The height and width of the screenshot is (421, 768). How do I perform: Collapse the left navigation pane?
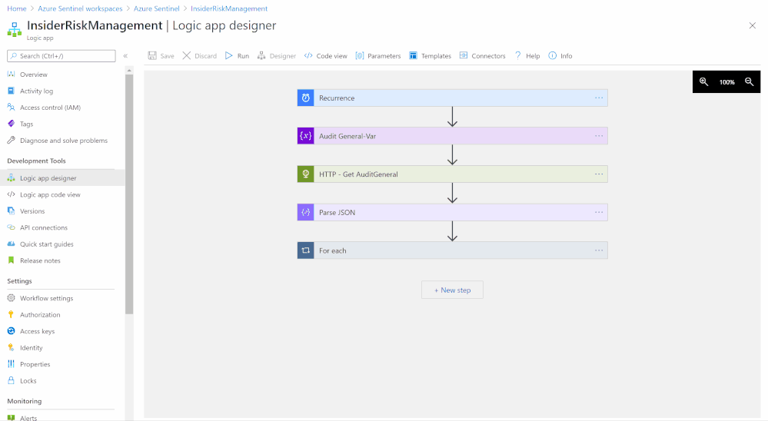point(125,56)
